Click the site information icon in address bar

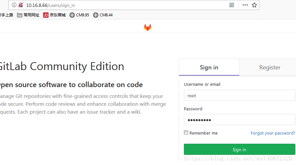tap(14, 5)
